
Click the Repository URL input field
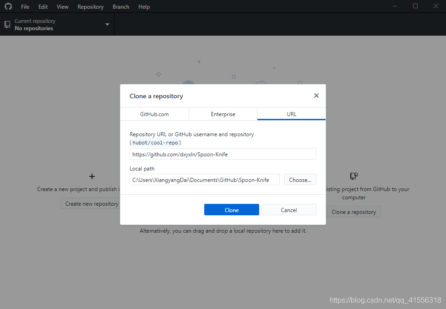point(223,154)
